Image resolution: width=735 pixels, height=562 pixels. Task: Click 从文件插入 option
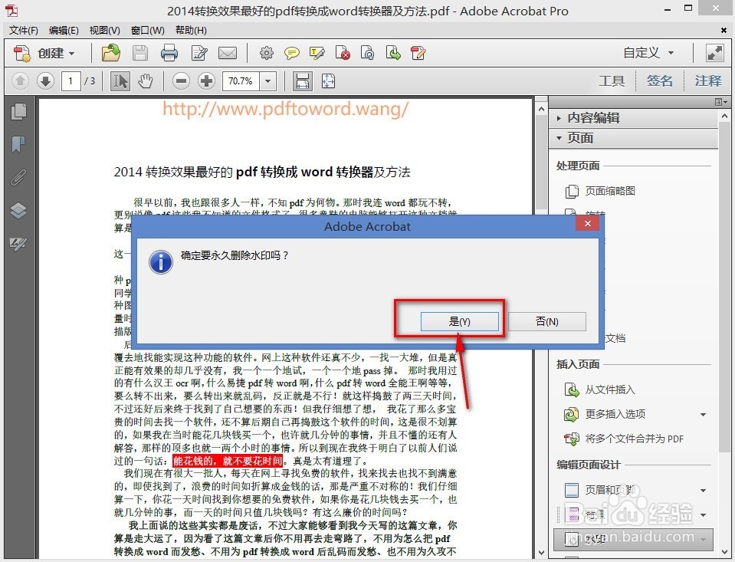coord(610,389)
